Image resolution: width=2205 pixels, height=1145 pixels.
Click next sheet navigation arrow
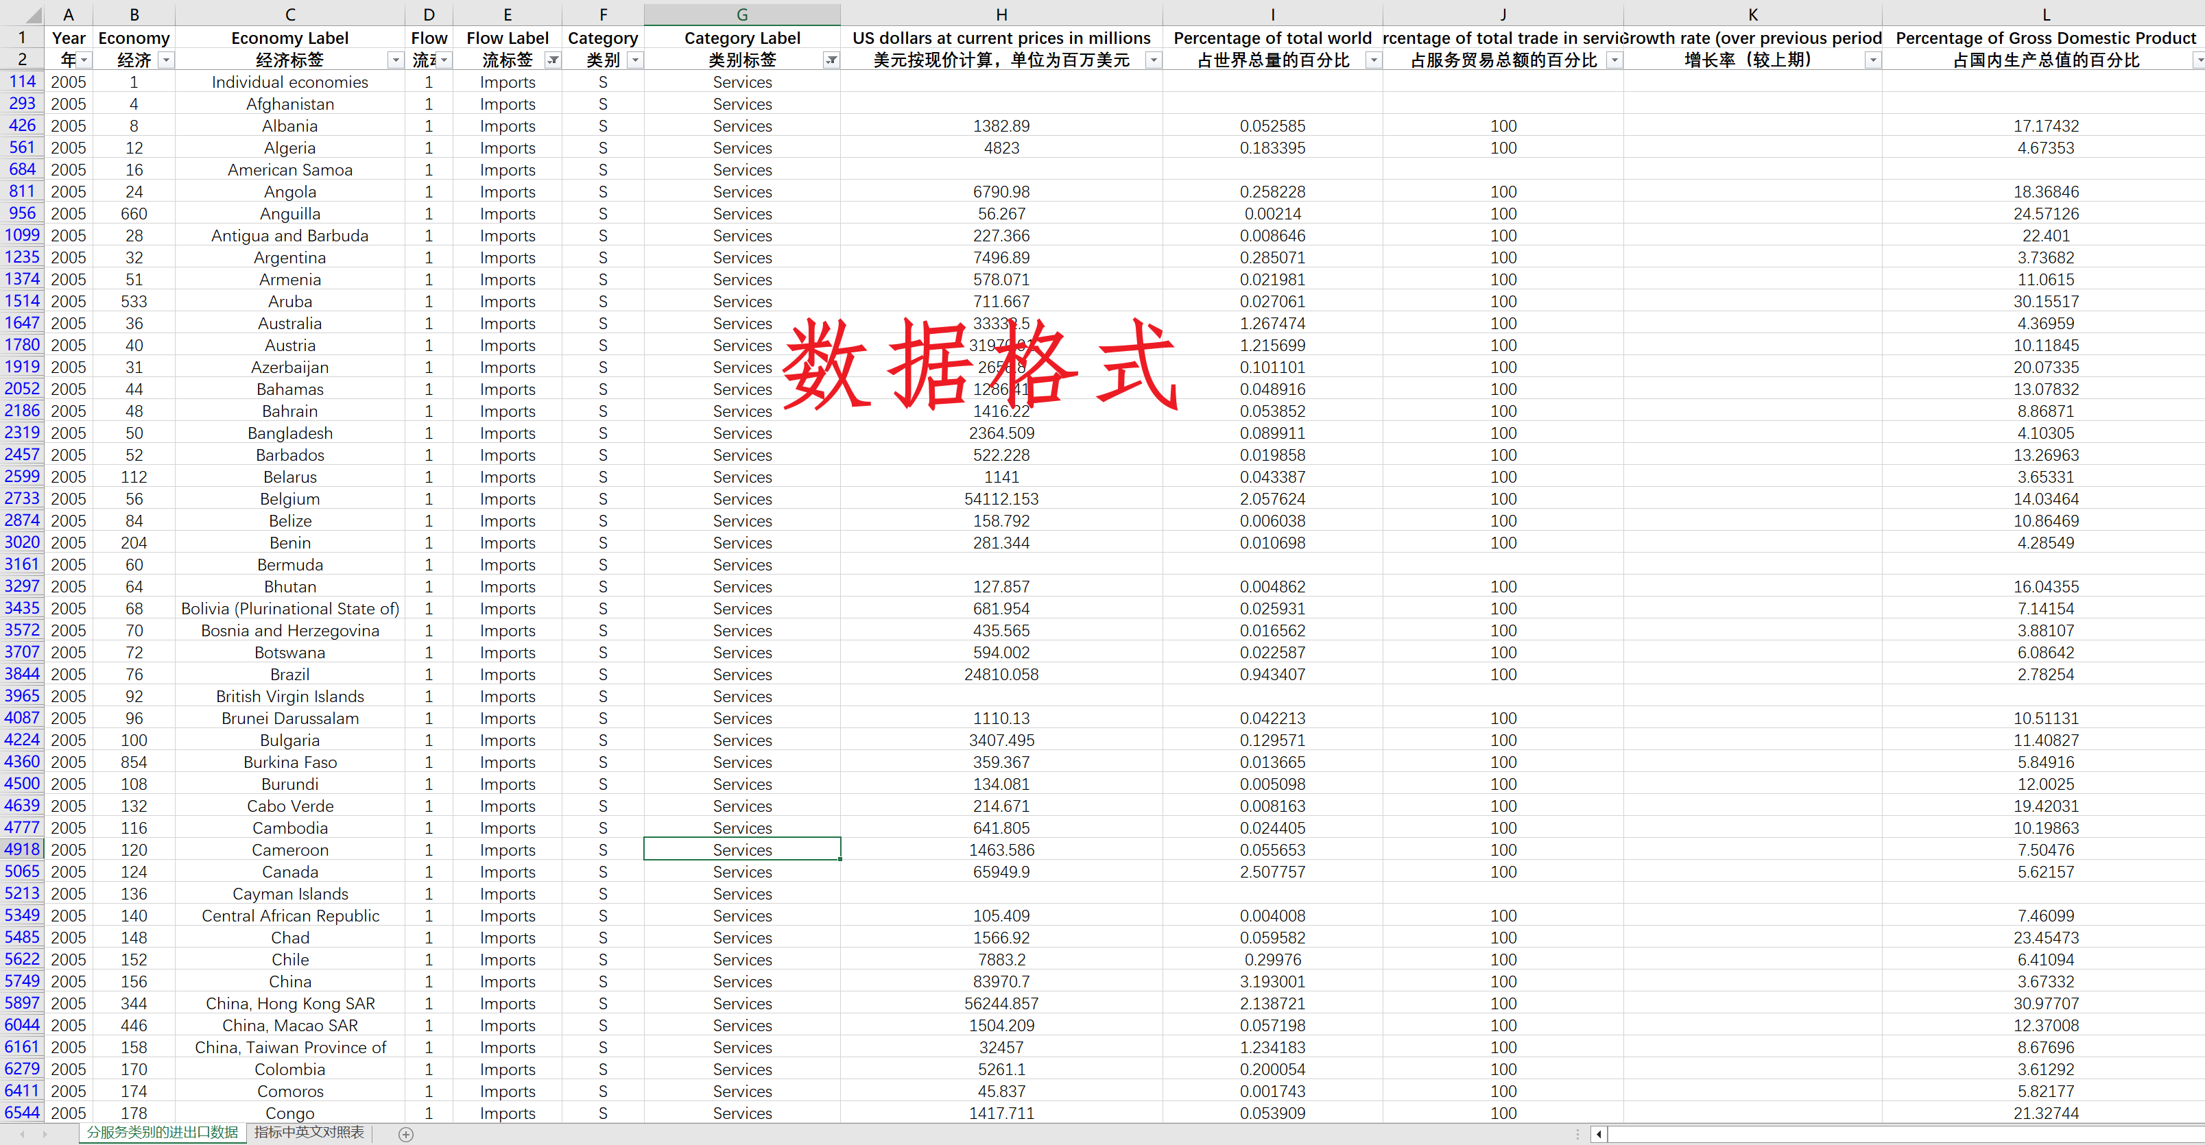[45, 1134]
